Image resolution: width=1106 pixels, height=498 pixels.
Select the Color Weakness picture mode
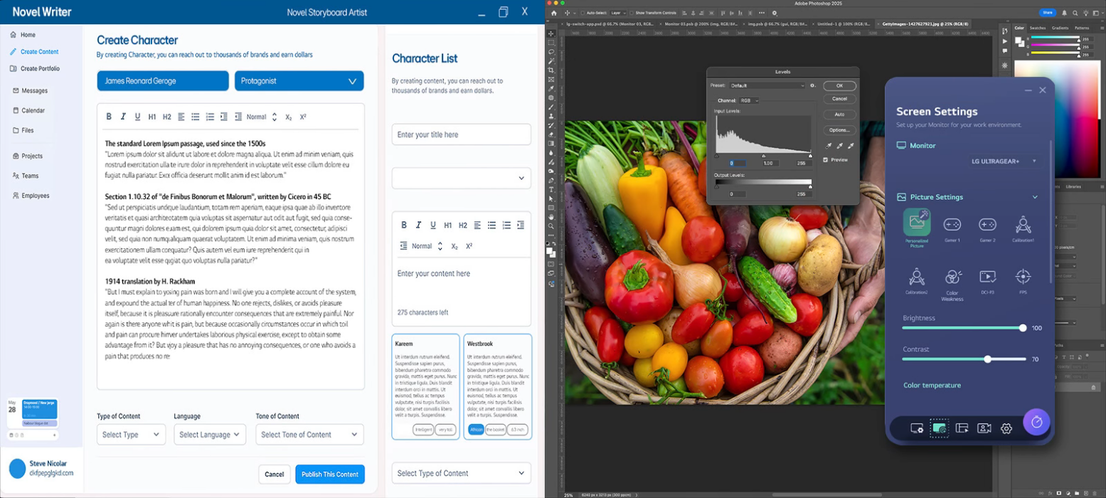point(952,277)
